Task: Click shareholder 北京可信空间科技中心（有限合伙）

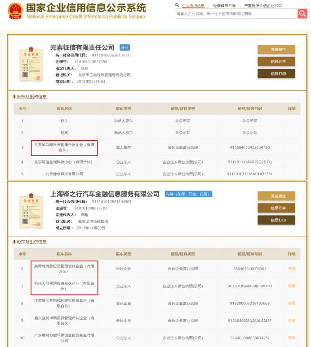Action: (63, 162)
